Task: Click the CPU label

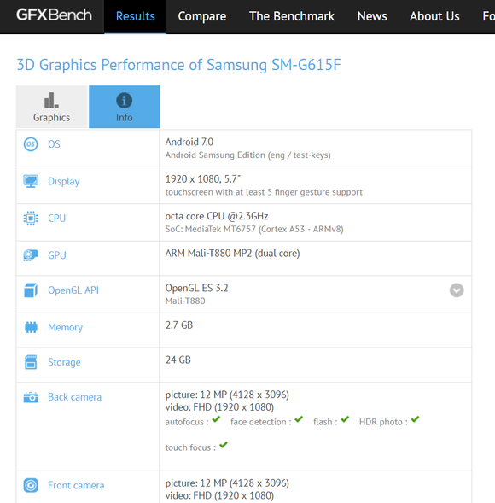Action: pyautogui.click(x=56, y=219)
